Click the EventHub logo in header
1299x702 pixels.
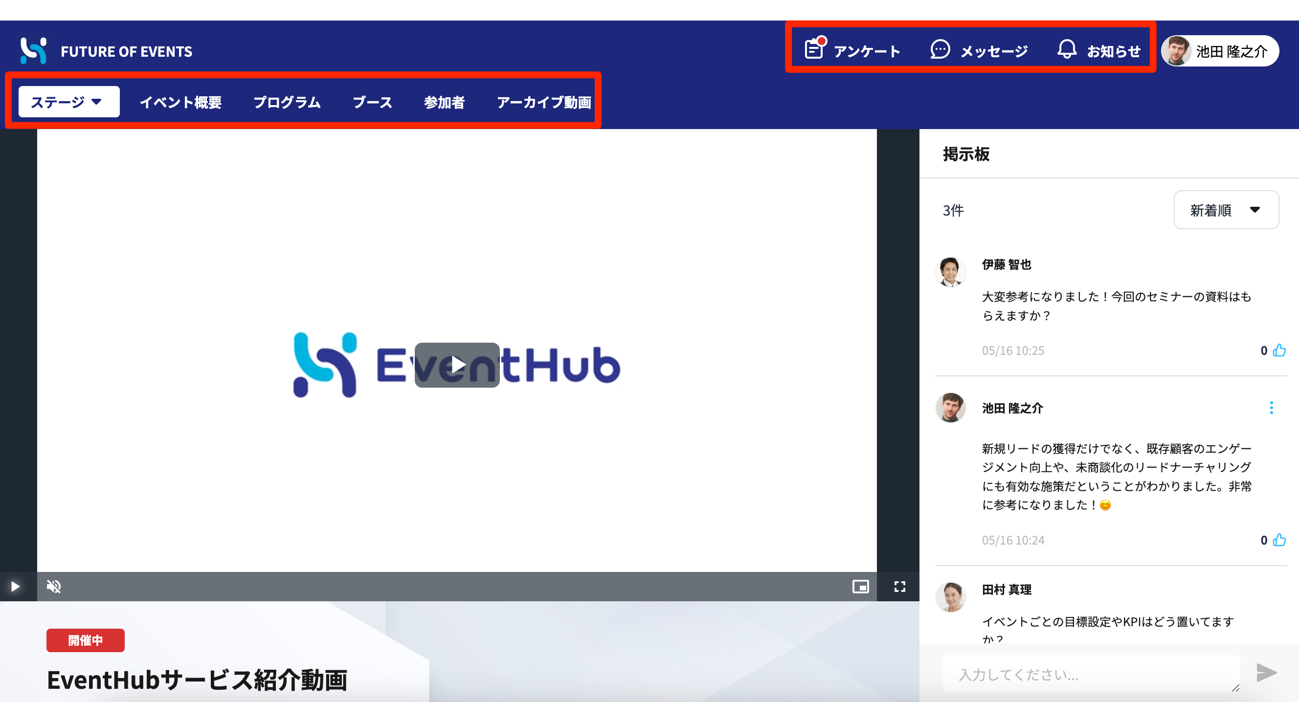point(33,51)
